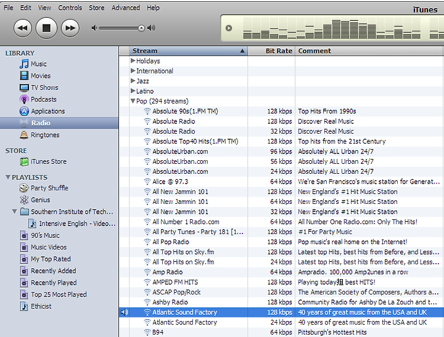Click the max volume speaker icon

152,28
